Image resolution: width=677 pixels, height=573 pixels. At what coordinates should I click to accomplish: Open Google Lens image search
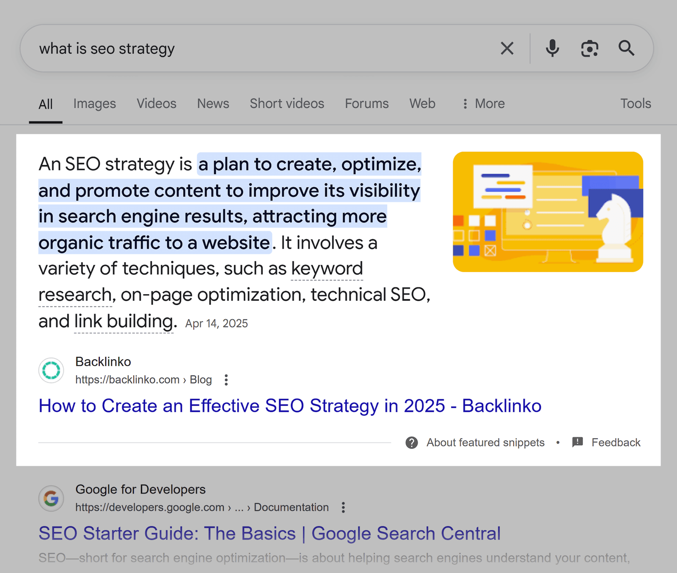click(x=589, y=48)
